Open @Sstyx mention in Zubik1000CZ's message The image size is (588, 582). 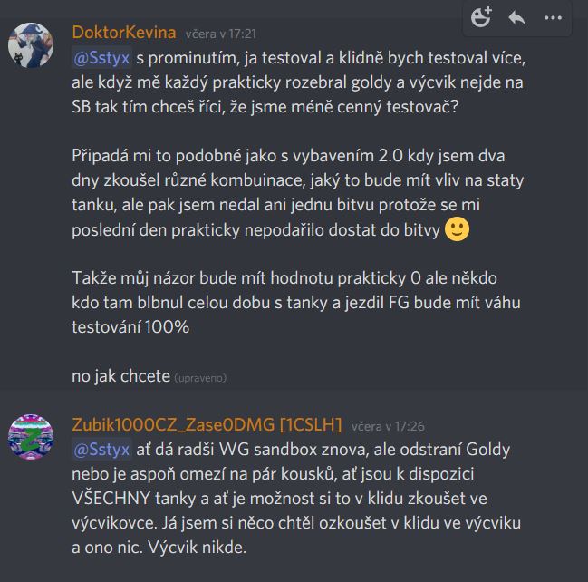tap(101, 450)
